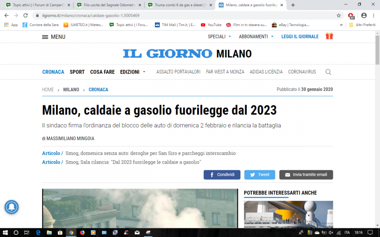The image size is (380, 237).
Task: Click the site search magnifier icon
Action: point(328,72)
